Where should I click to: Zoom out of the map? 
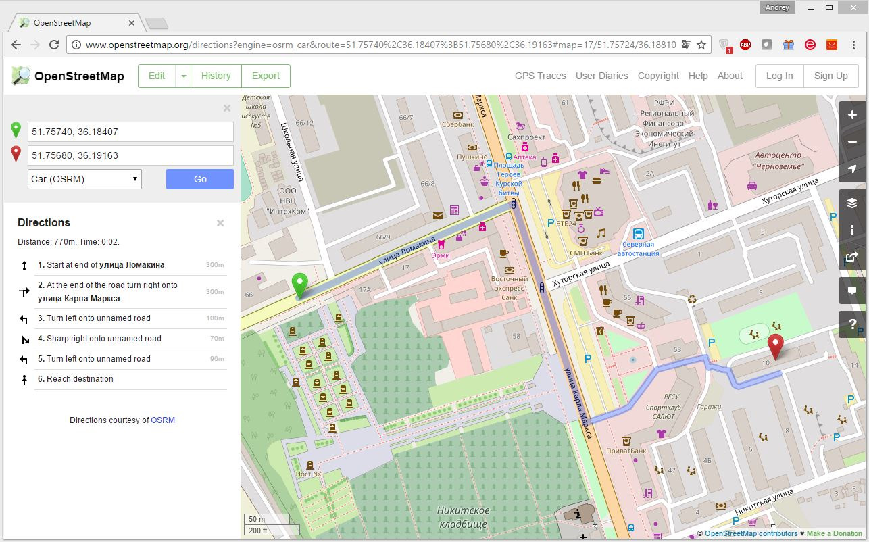[x=852, y=142]
